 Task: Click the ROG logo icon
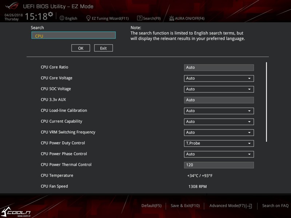click(12, 6)
